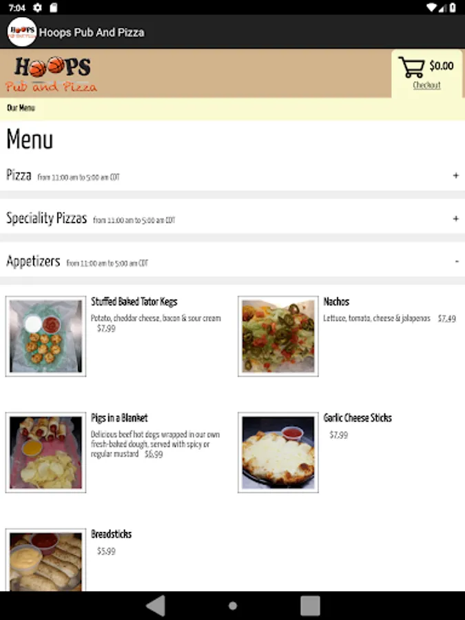Screen dimensions: 465x620
Task: Tap the Breadsticks photo
Action: point(45,560)
